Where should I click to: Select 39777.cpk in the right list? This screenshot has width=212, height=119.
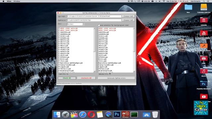(103, 42)
